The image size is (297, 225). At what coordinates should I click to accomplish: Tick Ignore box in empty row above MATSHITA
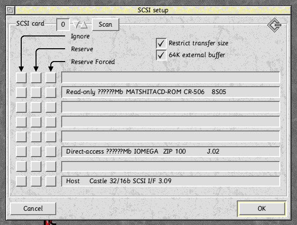[x=21, y=77]
